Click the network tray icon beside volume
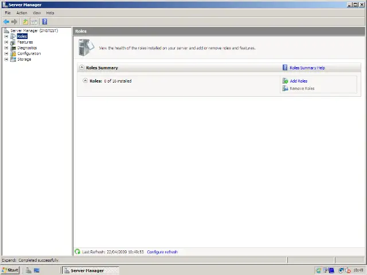 [341, 270]
